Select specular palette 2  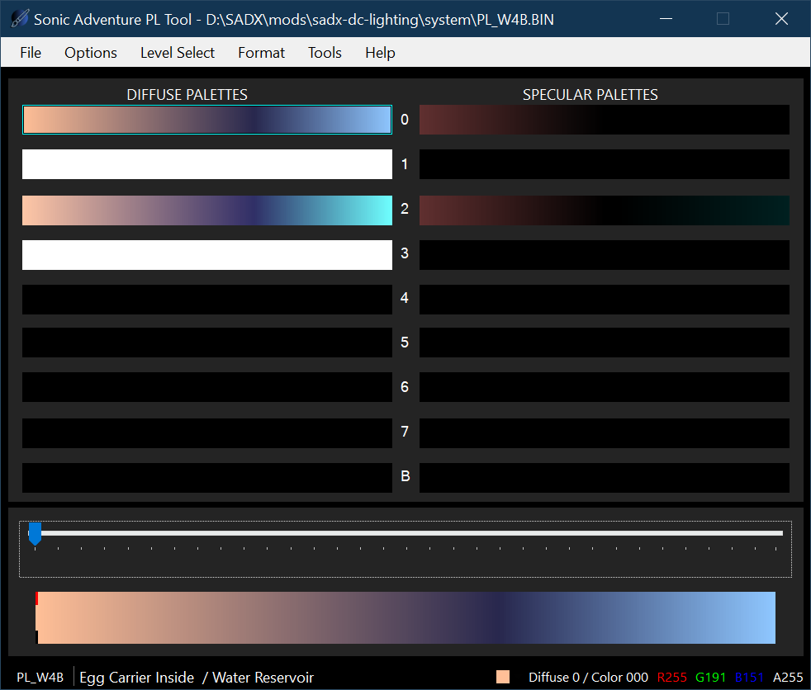pos(604,210)
